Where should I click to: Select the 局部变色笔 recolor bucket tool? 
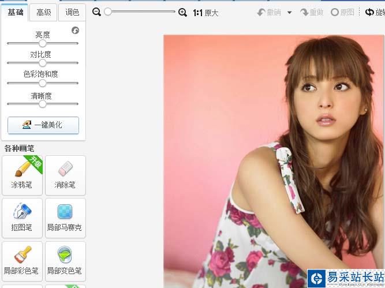[65, 261]
